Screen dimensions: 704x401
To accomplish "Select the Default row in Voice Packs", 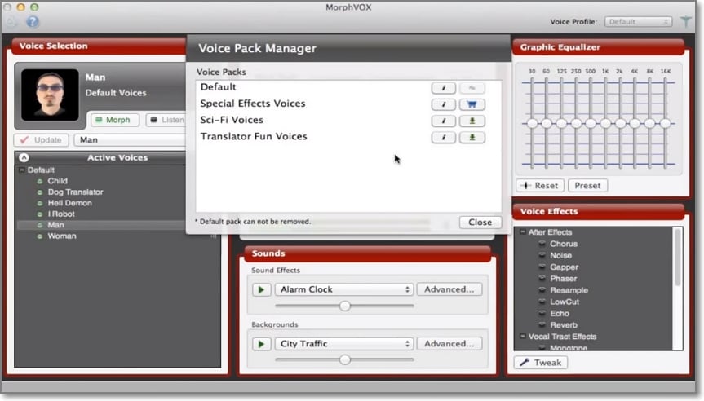I will click(348, 87).
